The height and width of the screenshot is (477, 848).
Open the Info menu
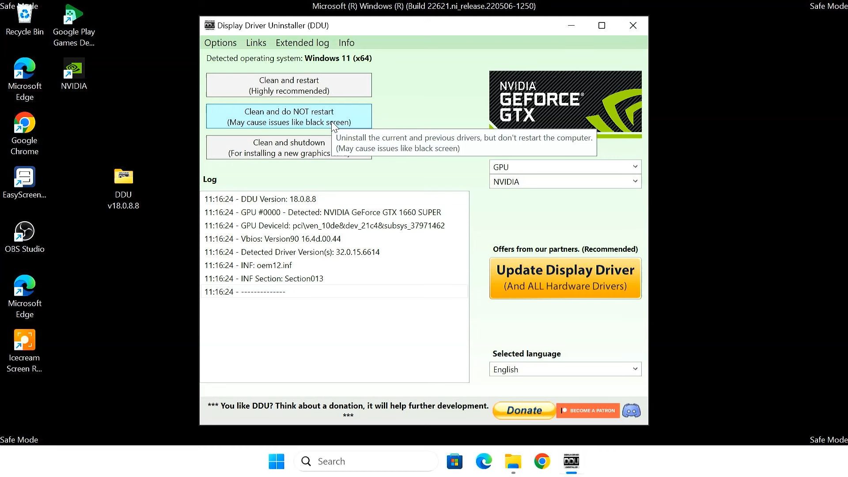coord(346,43)
